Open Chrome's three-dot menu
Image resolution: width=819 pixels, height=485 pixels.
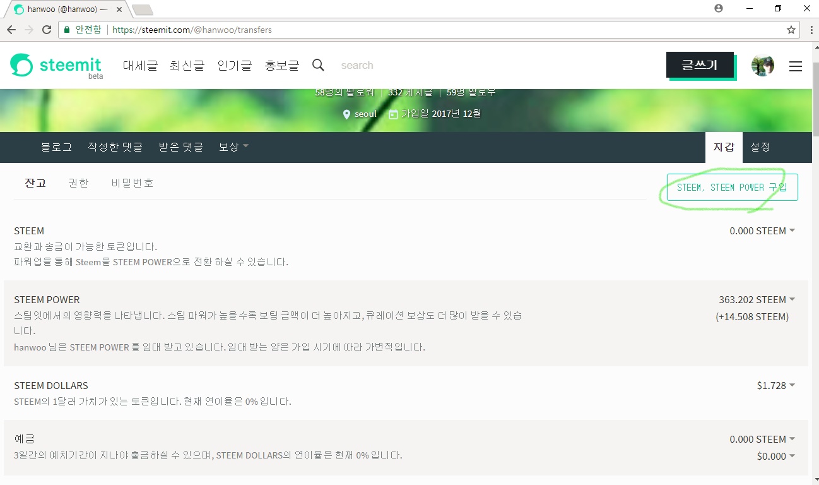810,30
